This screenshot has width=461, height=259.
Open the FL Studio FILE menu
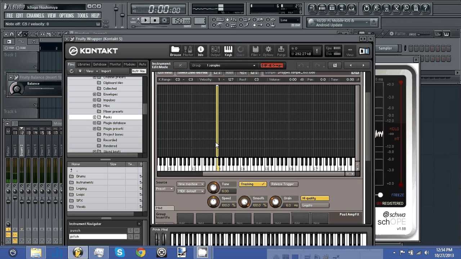coord(10,15)
